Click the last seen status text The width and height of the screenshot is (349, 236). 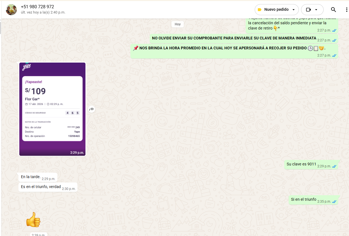coord(43,12)
